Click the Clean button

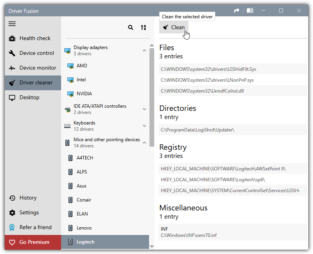click(174, 27)
